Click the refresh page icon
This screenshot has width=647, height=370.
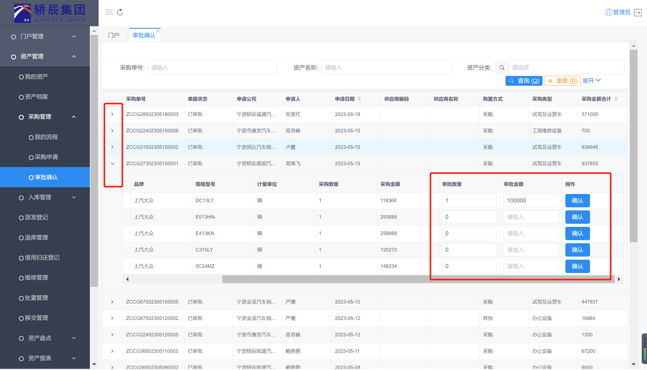click(120, 12)
